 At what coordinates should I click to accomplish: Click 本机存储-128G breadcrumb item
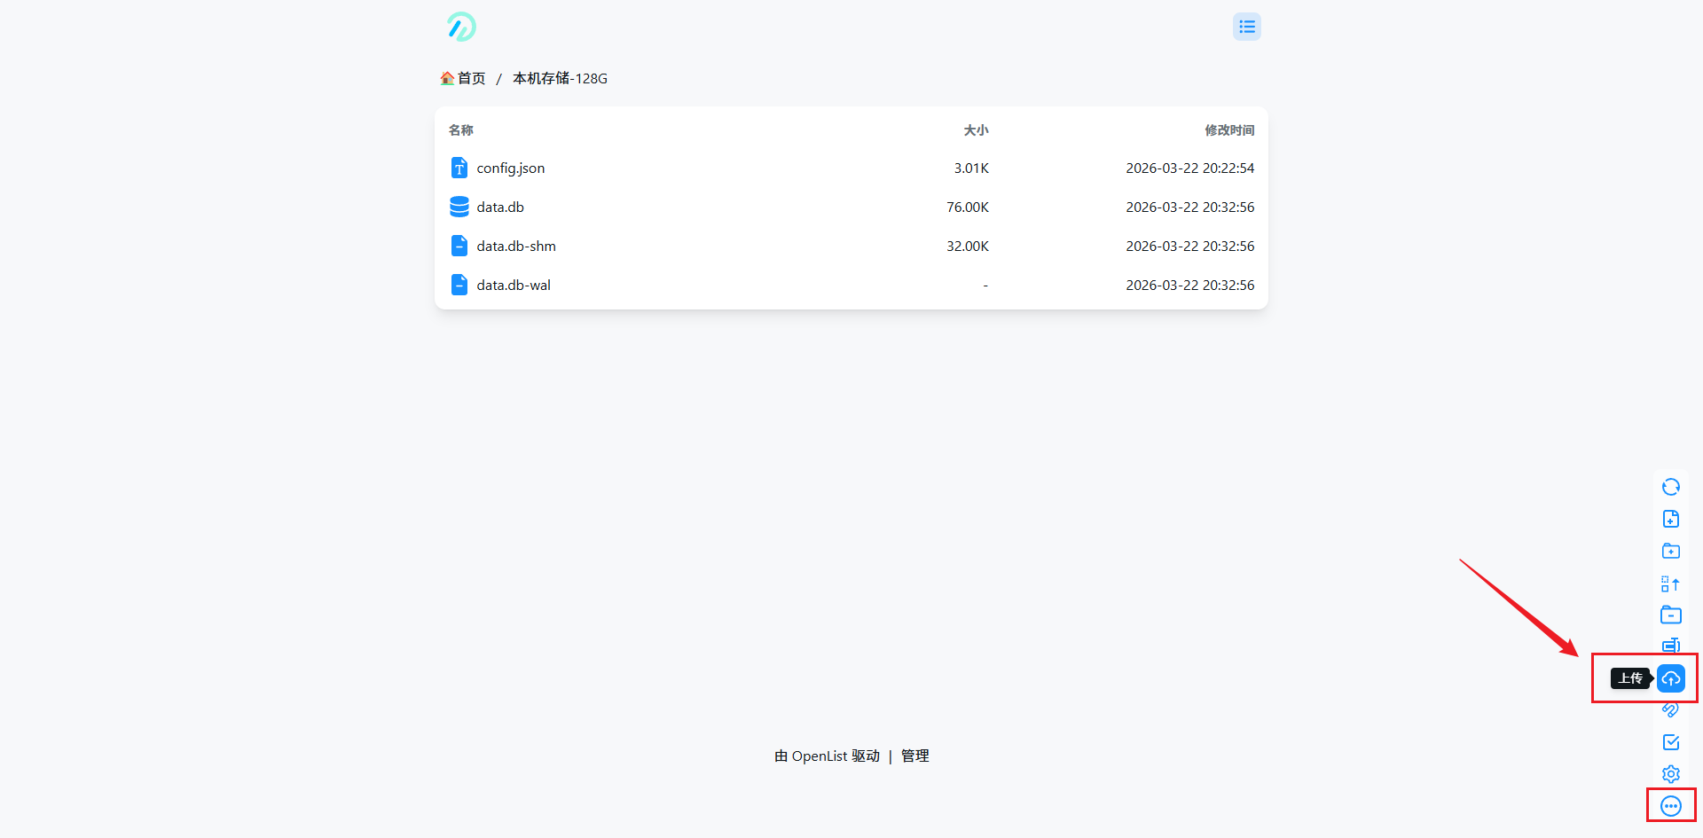tap(560, 78)
